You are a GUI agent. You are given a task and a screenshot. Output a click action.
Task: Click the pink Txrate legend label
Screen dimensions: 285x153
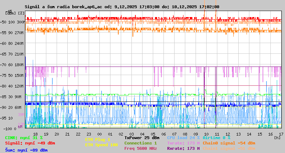(183, 143)
